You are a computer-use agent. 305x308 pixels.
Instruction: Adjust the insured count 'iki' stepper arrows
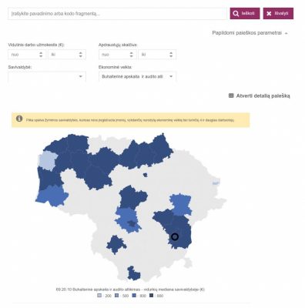pos(171,55)
